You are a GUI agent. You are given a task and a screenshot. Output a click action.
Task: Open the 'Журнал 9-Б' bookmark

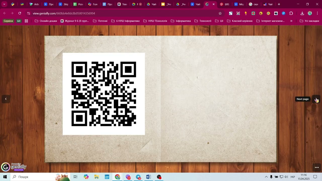point(75,21)
